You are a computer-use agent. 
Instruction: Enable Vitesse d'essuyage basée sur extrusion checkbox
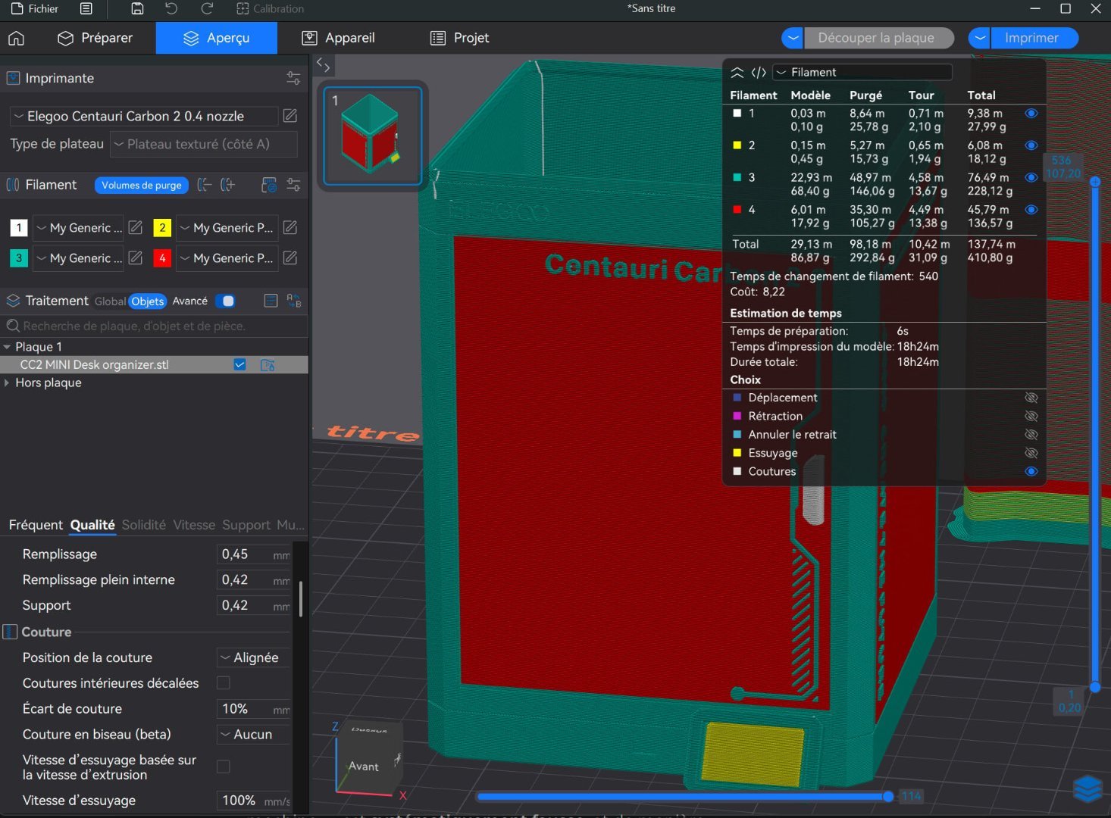(x=224, y=767)
